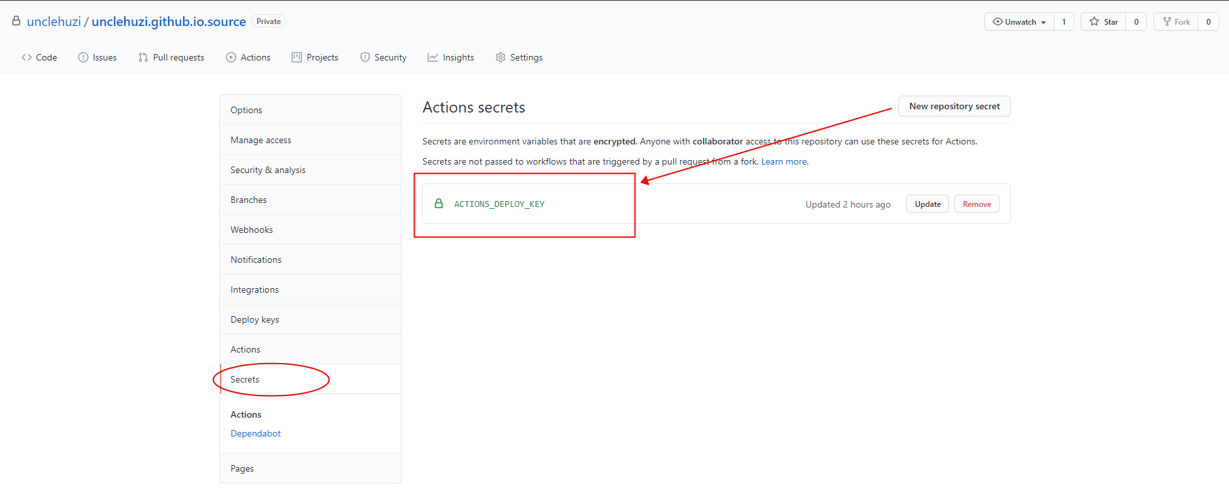Open Integrations settings
Viewport: 1229px width, 497px height.
pyautogui.click(x=311, y=289)
